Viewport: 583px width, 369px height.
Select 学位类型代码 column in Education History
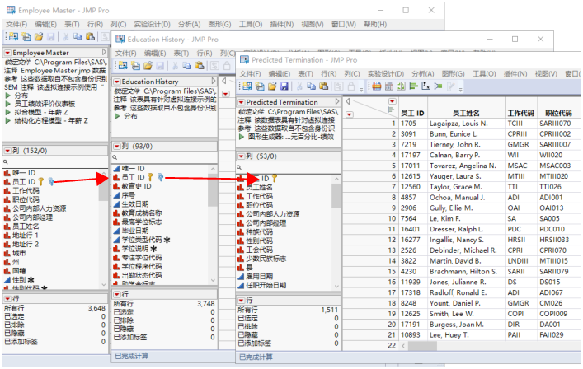[142, 240]
